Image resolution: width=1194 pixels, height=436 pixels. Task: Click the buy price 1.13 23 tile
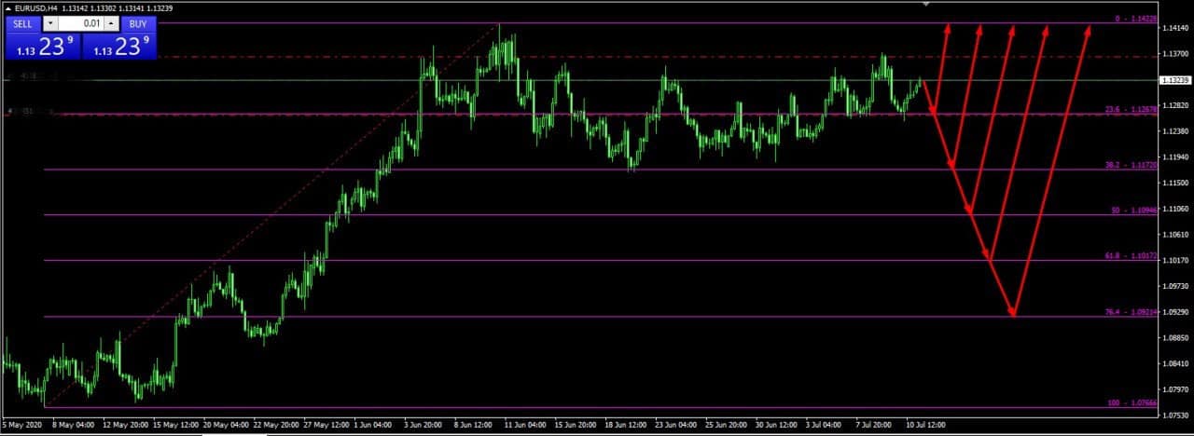point(119,47)
